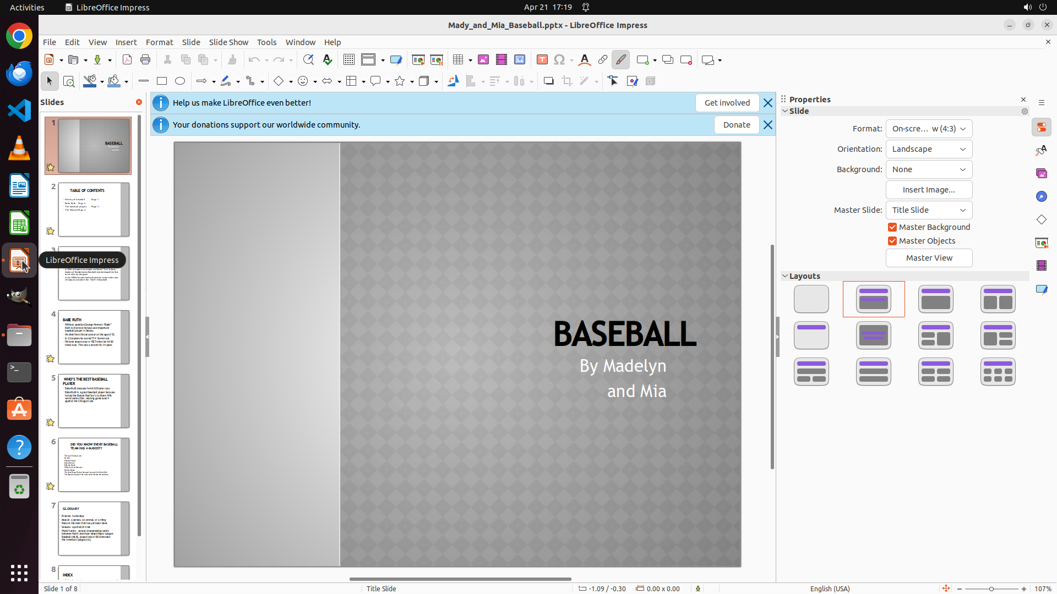1057x594 pixels.
Task: Click the Insert Image button
Action: (929, 190)
